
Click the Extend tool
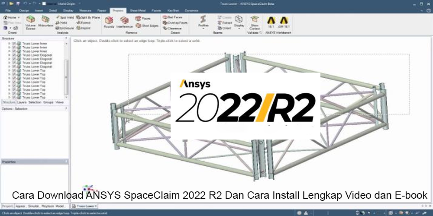click(84, 22)
